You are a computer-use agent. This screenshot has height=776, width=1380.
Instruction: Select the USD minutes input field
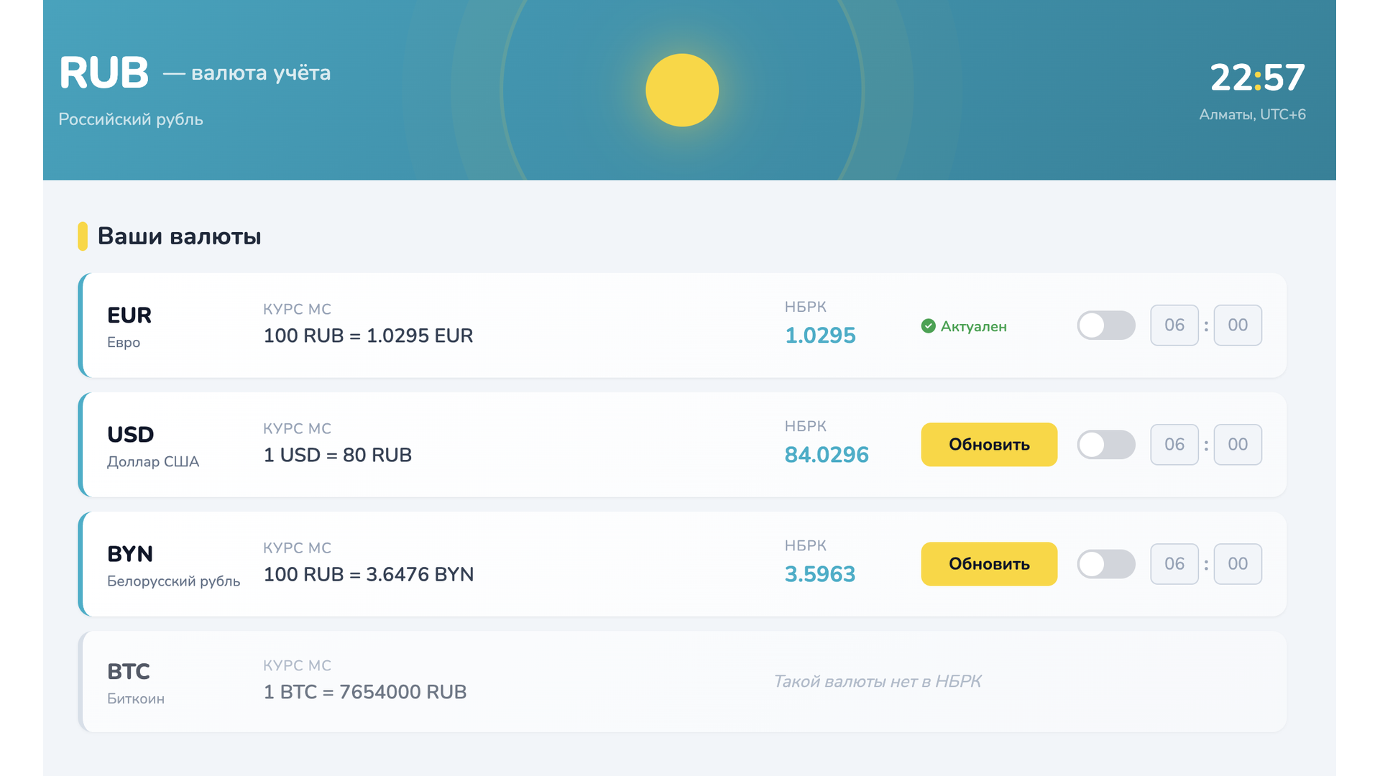[x=1237, y=445]
